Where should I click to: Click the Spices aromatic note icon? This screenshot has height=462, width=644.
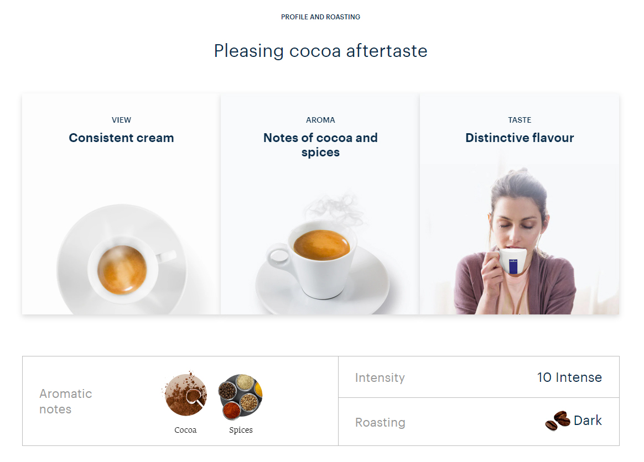[241, 396]
